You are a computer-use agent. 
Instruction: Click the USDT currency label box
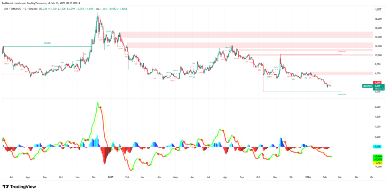click(x=378, y=9)
